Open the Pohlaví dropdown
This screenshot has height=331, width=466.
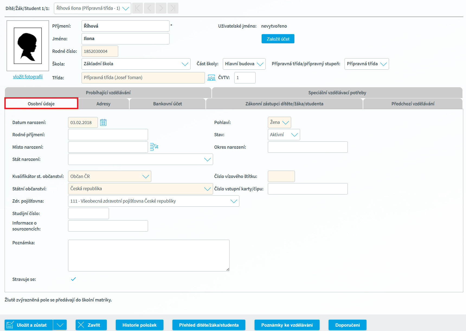(279, 122)
